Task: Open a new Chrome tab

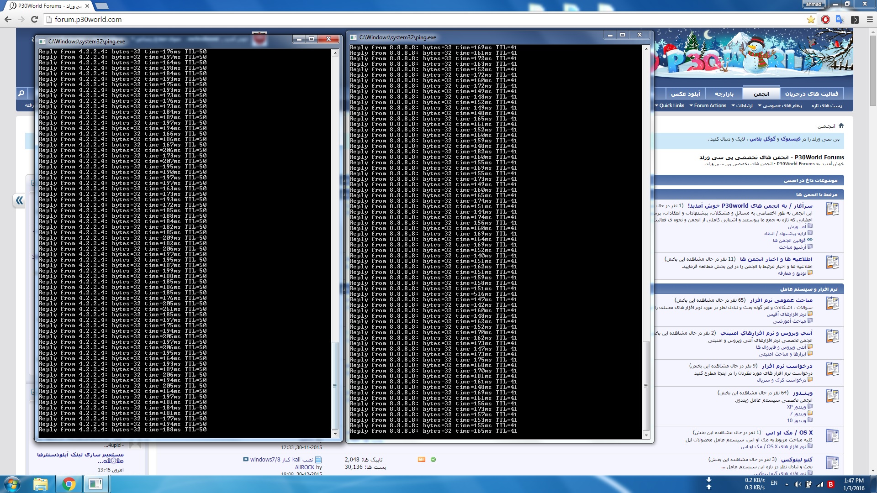Action: coord(102,6)
